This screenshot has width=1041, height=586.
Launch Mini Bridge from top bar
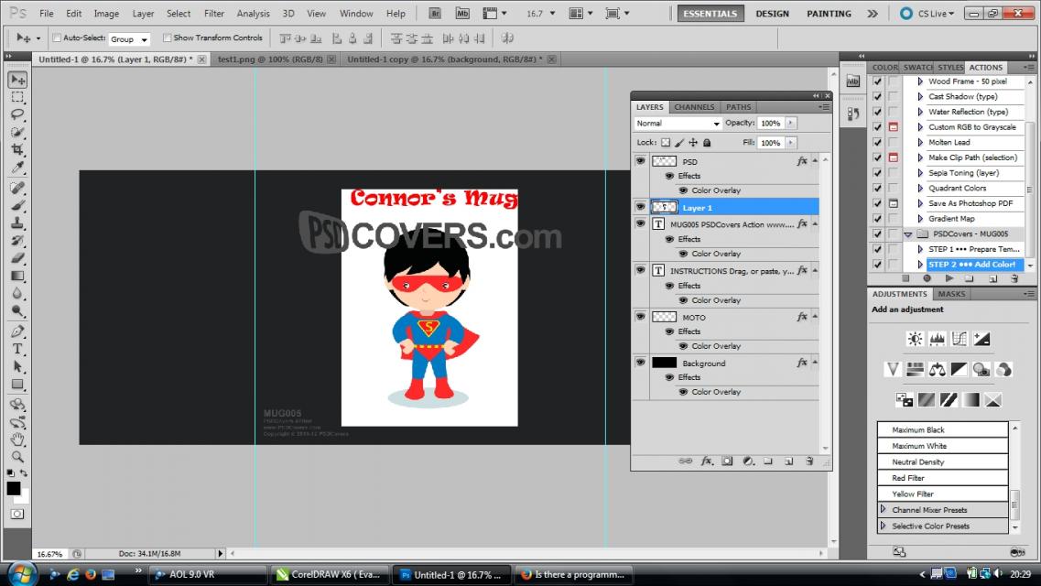462,13
